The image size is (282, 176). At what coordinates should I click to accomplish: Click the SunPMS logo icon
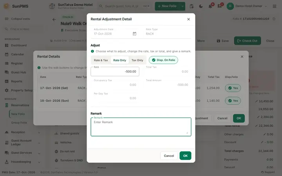tap(7, 6)
